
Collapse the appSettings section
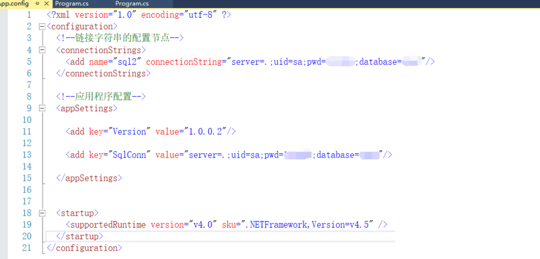[x=43, y=108]
